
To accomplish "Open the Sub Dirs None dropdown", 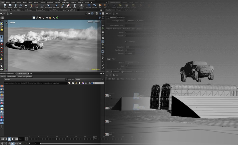I will point(89,79).
